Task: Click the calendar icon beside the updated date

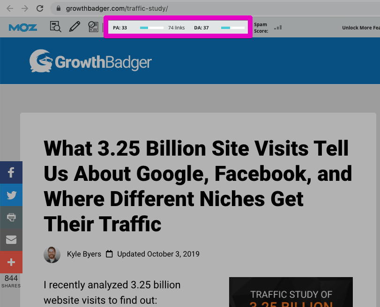Action: [109, 254]
